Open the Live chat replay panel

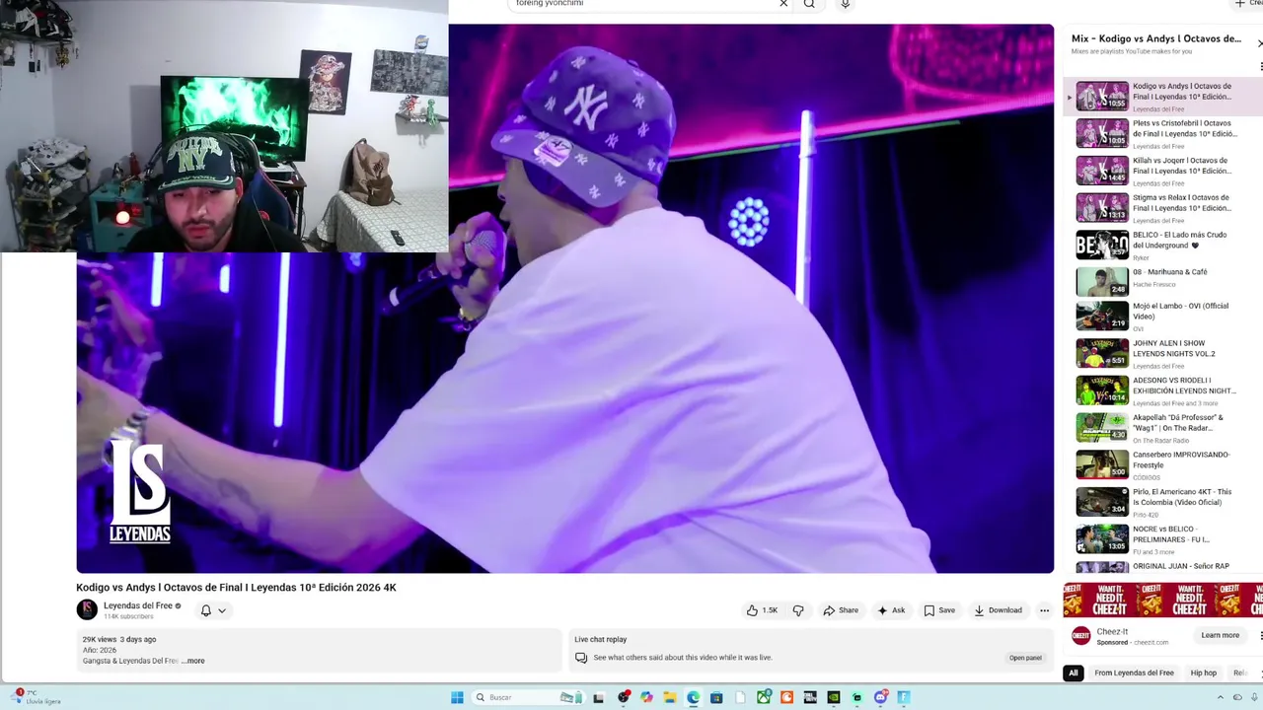click(x=1025, y=658)
